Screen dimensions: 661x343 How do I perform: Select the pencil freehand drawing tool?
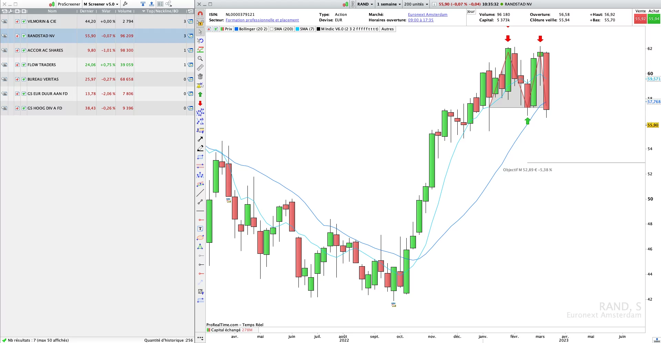(x=200, y=148)
